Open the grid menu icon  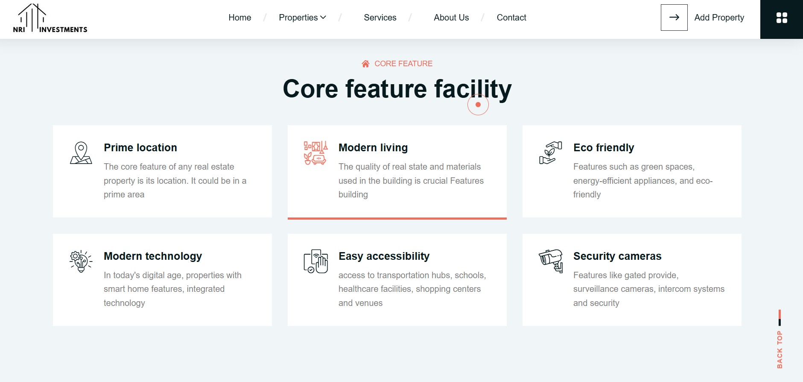coord(781,18)
